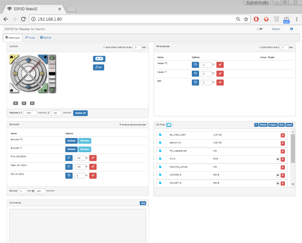The image size is (302, 243).
Task: Turn off Heater T0 power button
Action: [x=195, y=65]
